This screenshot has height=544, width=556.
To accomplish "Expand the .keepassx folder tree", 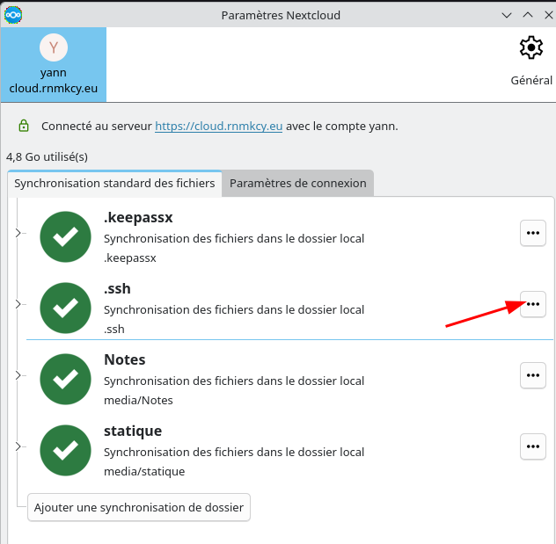I will [18, 233].
